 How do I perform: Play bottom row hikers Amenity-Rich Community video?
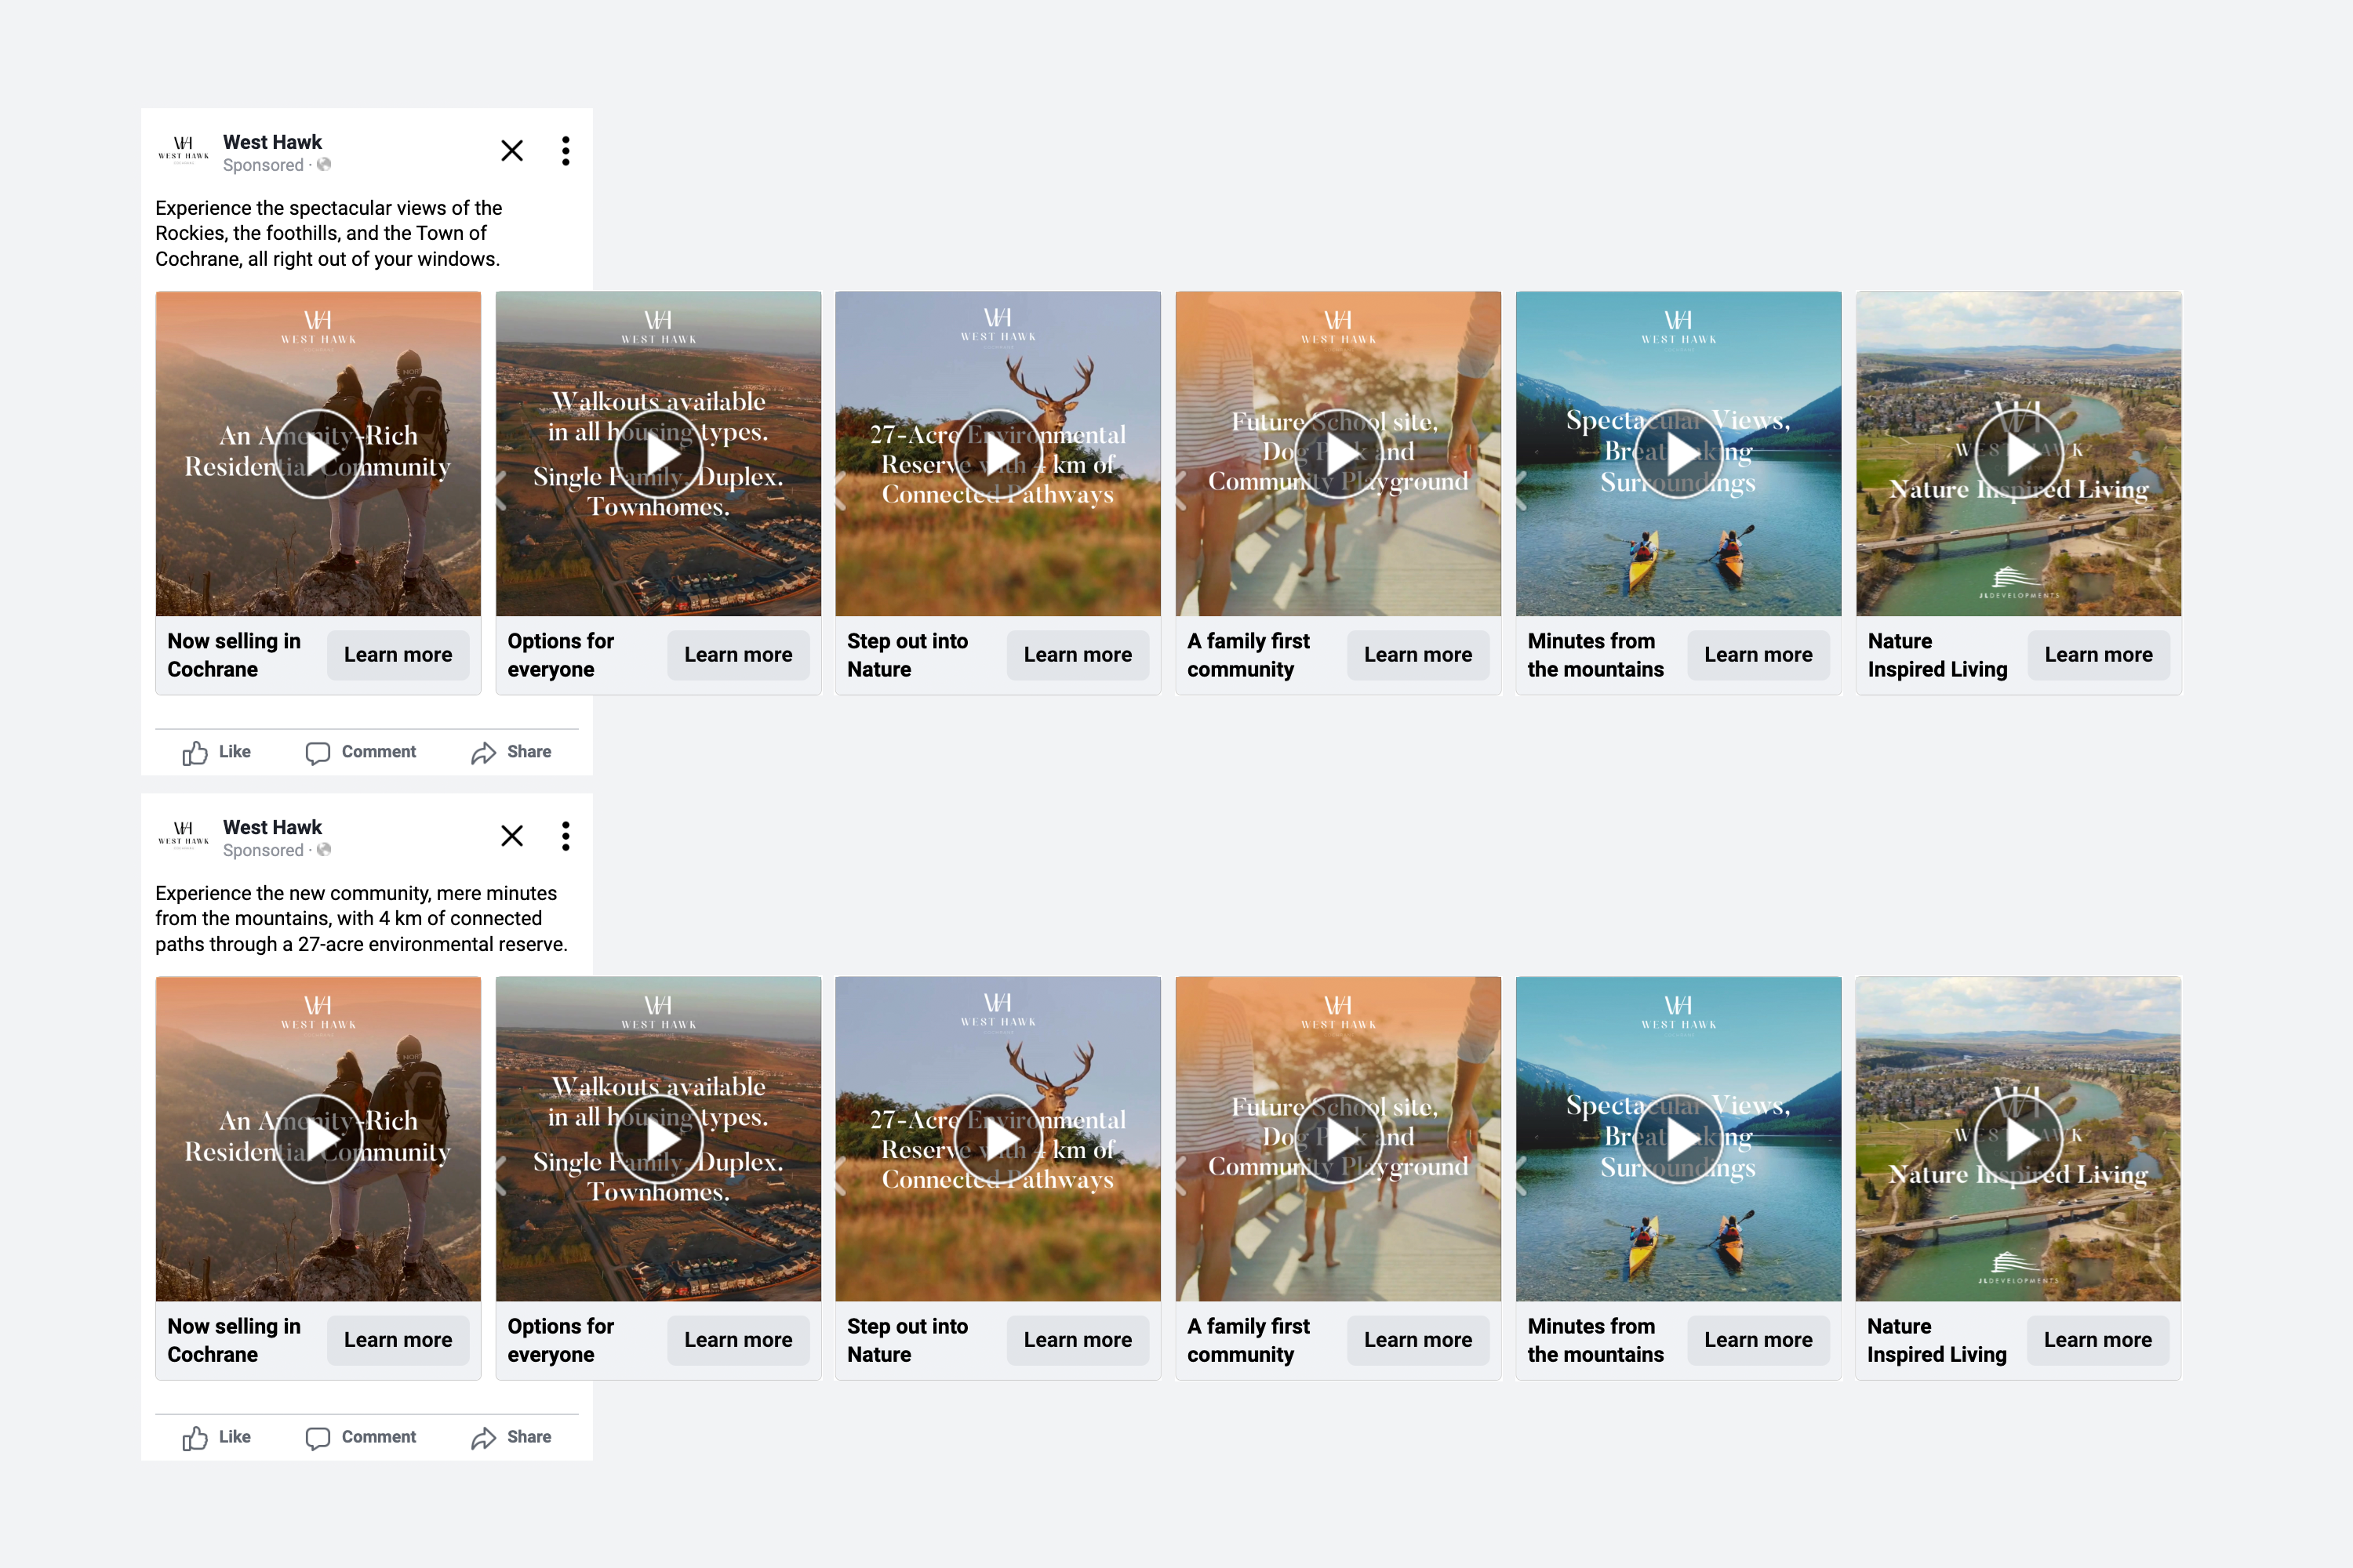tap(318, 1139)
